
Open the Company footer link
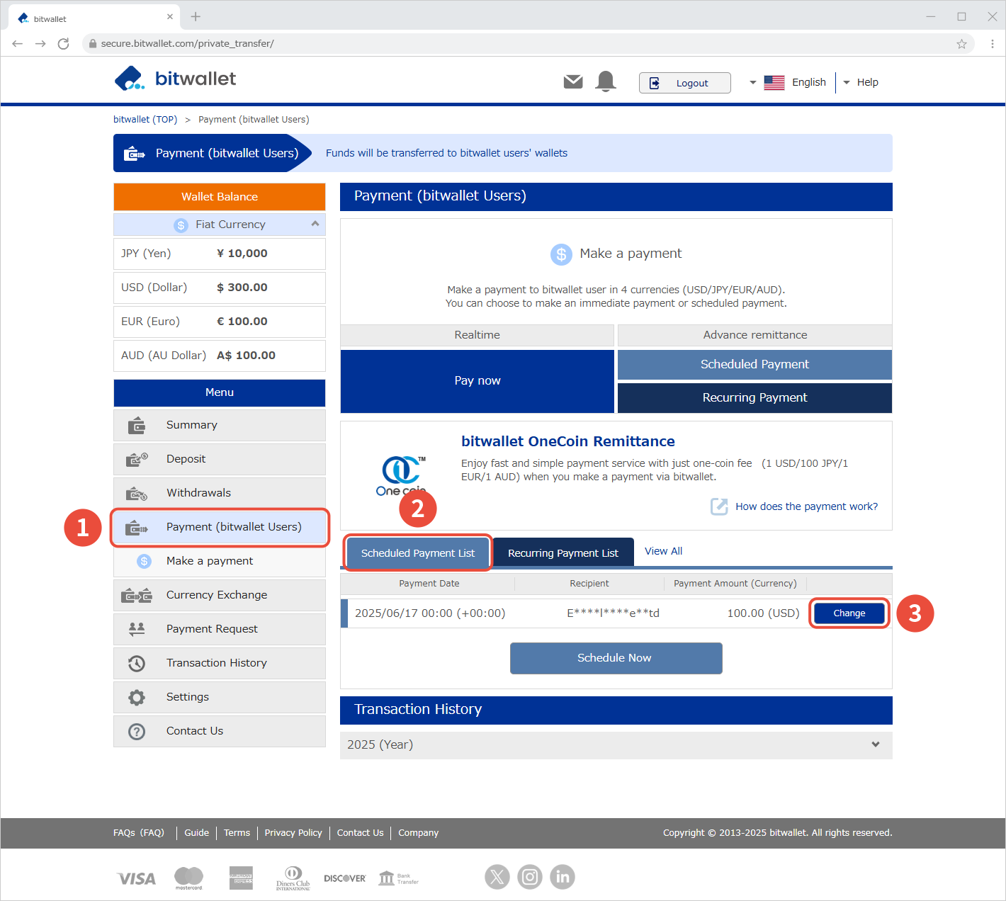click(x=418, y=833)
